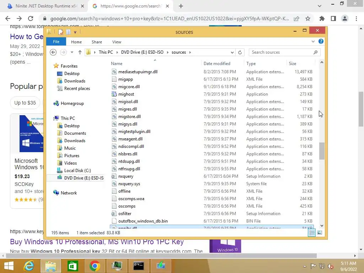This screenshot has width=364, height=273.
Task: Show hidden system tray icons
Action: [x=305, y=266]
